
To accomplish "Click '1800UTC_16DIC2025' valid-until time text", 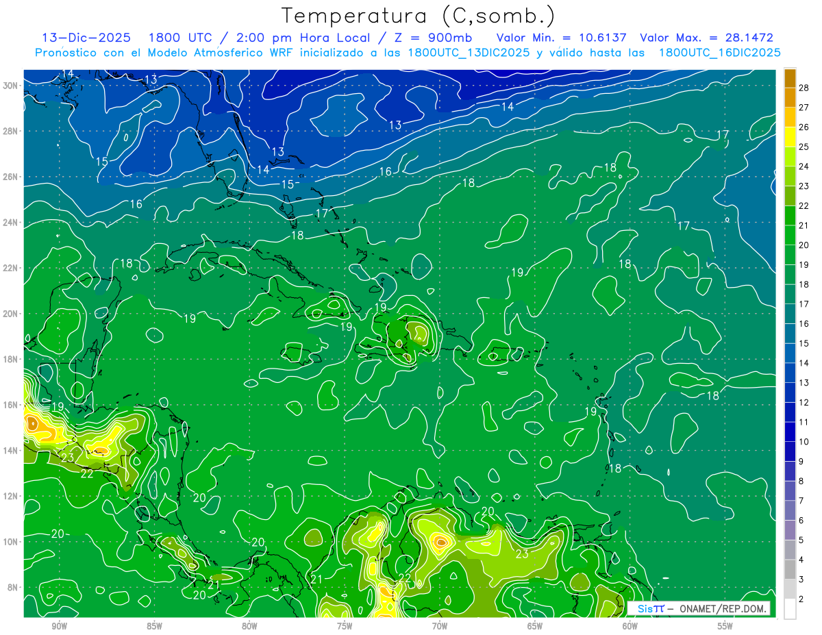I will click(719, 52).
